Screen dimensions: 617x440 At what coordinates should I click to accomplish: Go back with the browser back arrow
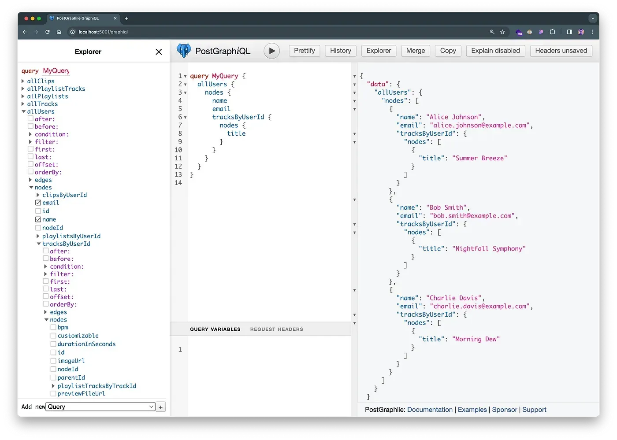point(25,32)
